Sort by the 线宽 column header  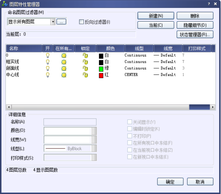(x=168, y=49)
